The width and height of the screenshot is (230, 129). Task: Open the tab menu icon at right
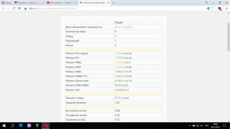(206, 3)
